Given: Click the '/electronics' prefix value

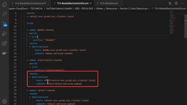Looking at the screenshot, I should 55,70.
